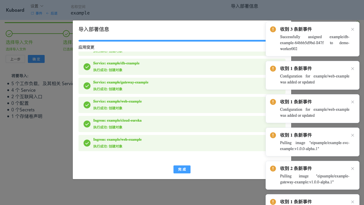
Task: Select the 事件 menu item
Action: point(38,13)
